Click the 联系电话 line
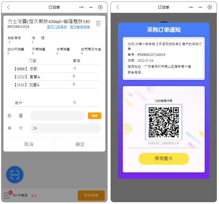Screen dimensions: 219x204 pyautogui.click(x=135, y=72)
